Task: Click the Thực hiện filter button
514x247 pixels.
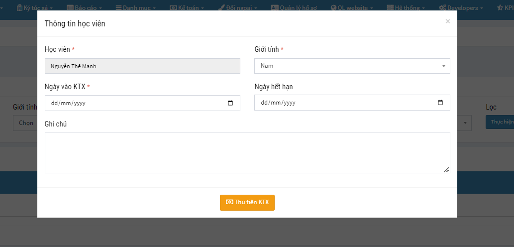Action: coord(501,122)
